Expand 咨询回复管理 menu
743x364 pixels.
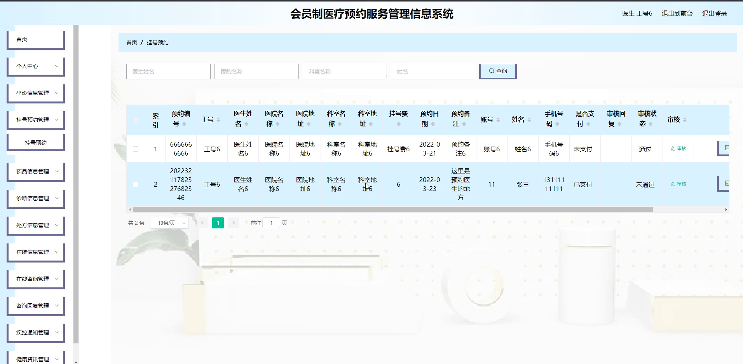click(x=36, y=306)
